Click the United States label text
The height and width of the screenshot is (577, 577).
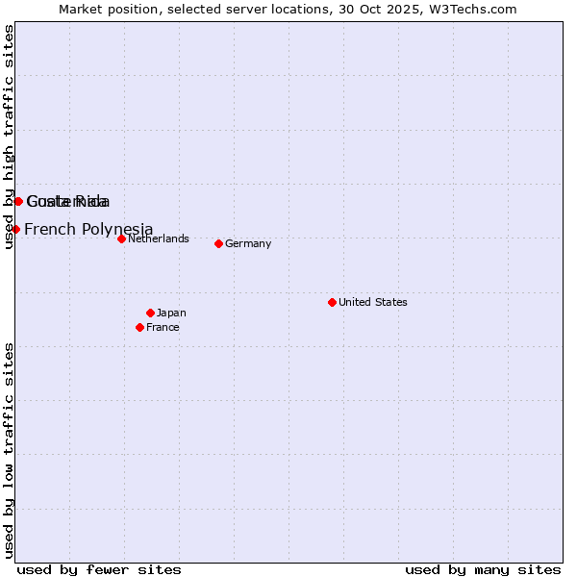(372, 302)
